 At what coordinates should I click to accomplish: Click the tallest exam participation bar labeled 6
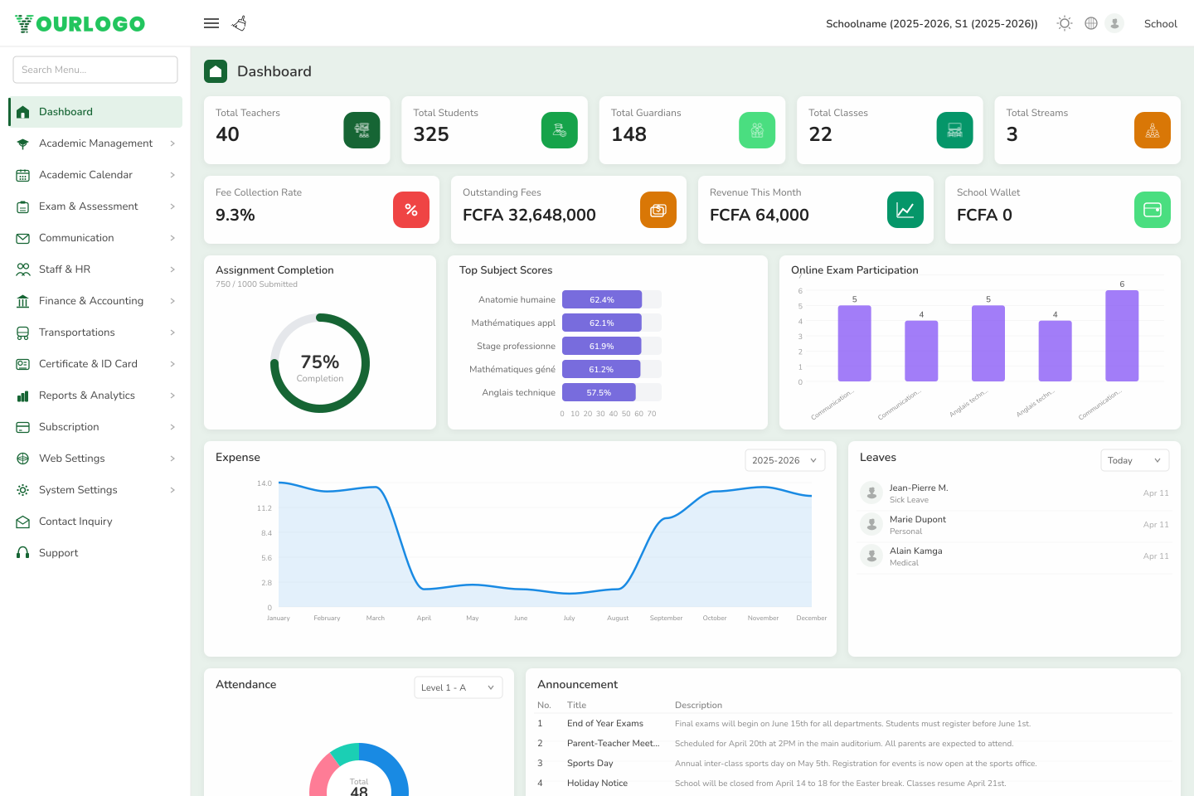click(x=1122, y=336)
